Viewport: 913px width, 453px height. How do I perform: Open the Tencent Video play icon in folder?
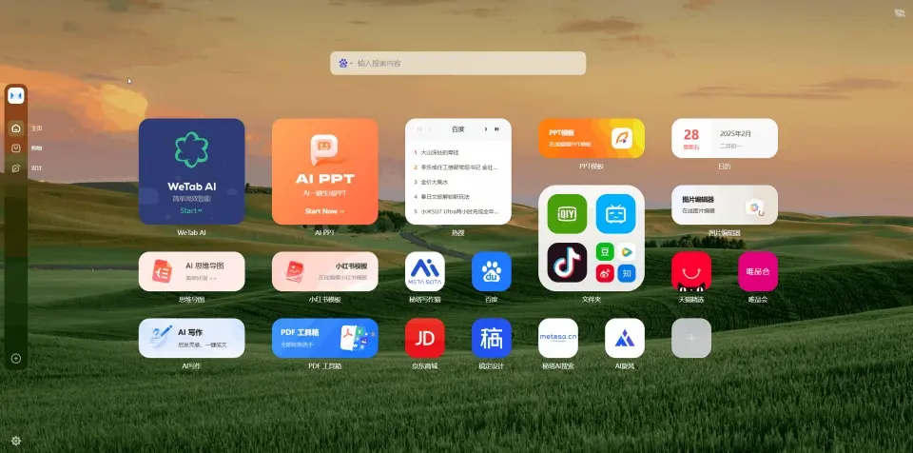[627, 252]
